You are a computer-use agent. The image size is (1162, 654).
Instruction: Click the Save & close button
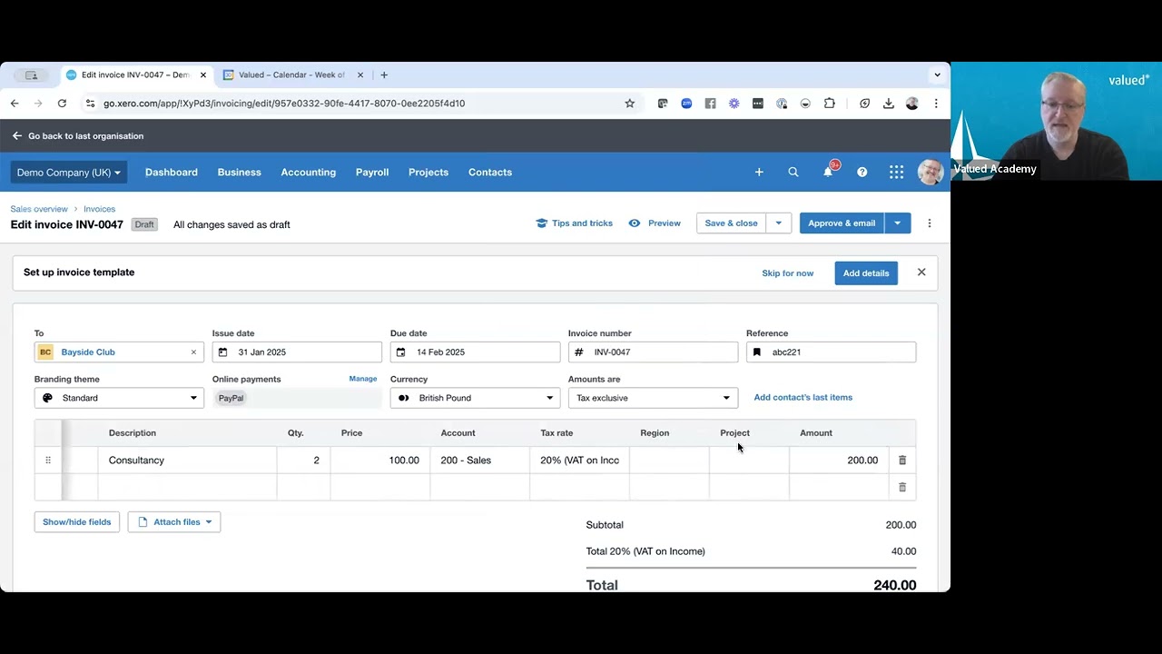pos(732,223)
